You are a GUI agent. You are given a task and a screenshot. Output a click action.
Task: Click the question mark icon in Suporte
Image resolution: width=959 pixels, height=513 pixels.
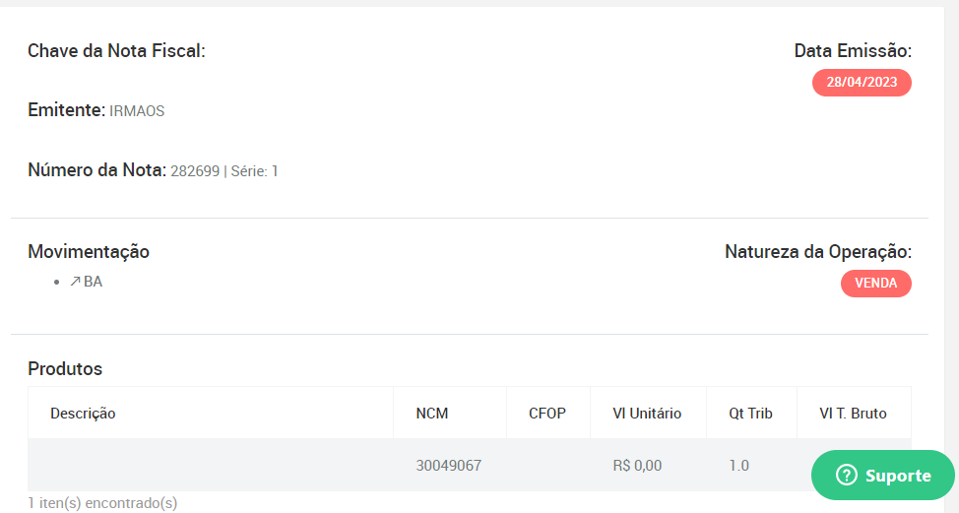click(847, 475)
